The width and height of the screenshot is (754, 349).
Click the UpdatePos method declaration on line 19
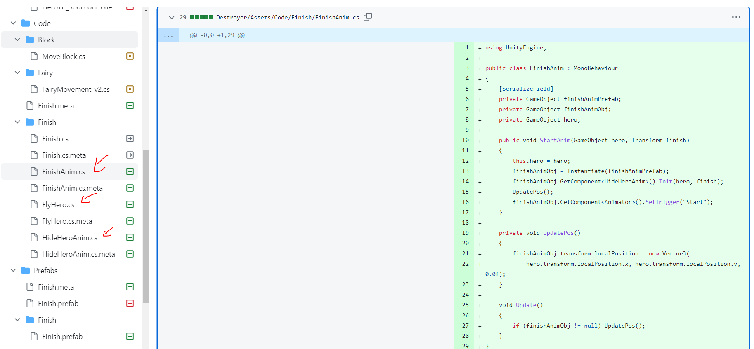point(558,233)
